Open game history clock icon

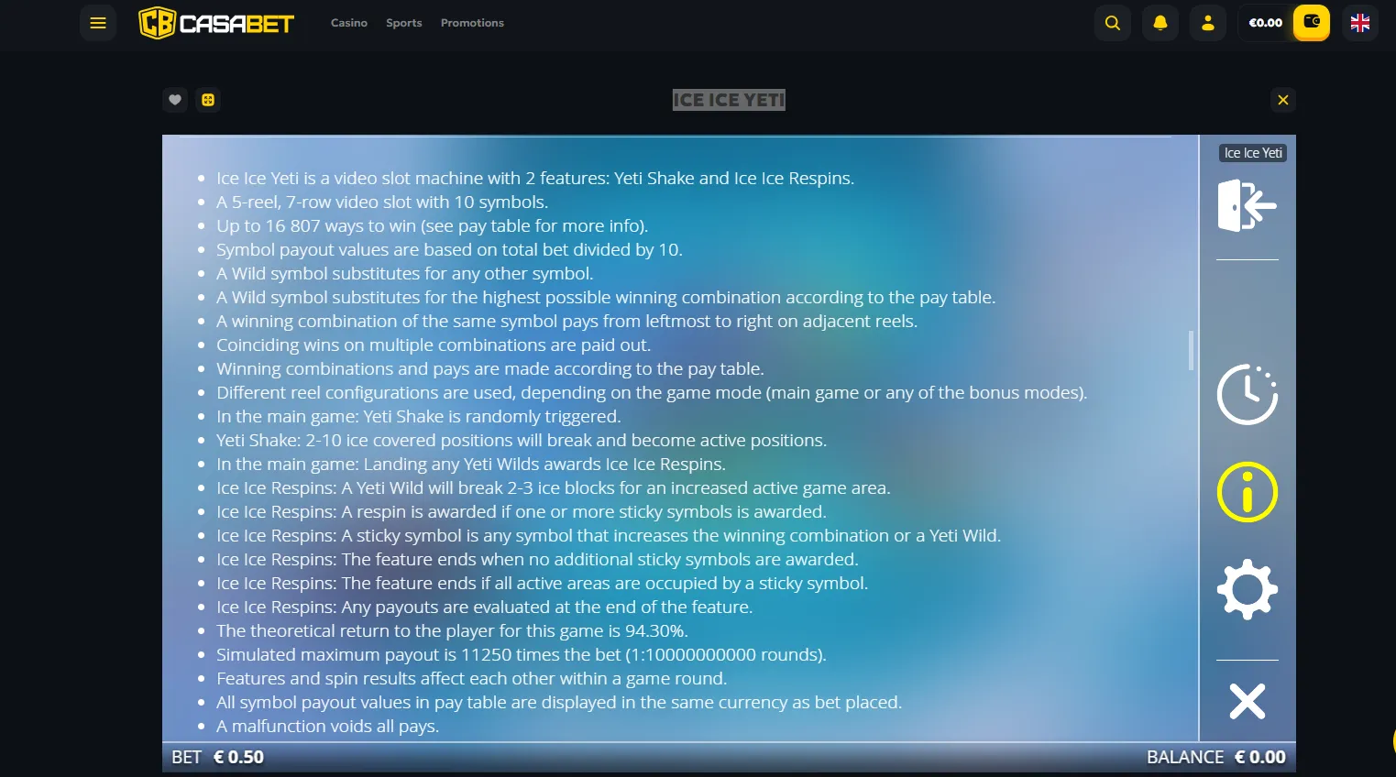(x=1248, y=395)
